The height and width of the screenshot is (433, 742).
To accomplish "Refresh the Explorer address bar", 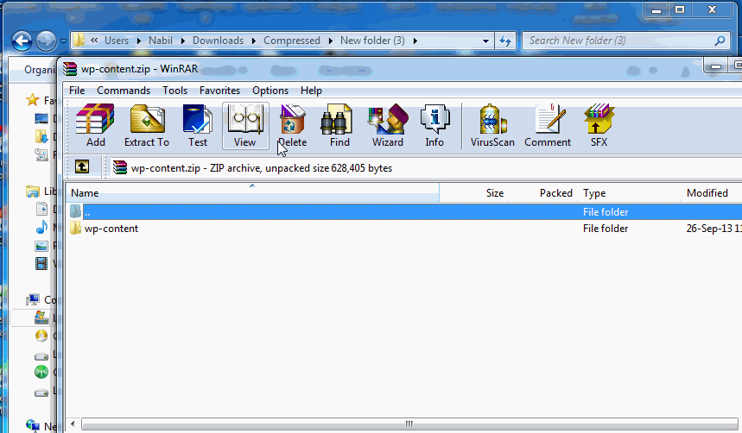I will click(x=505, y=41).
